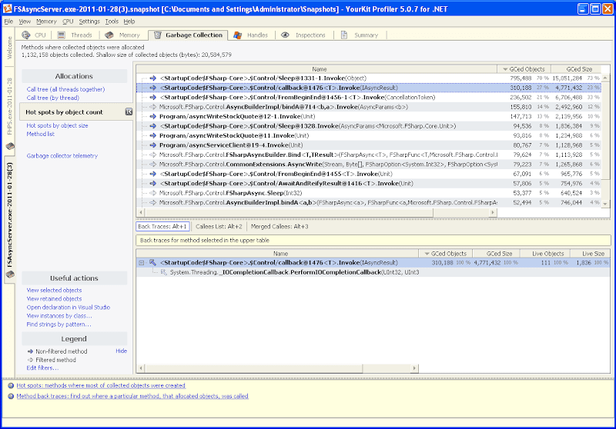
Task: Open Garbage collector telemetry
Action: click(62, 156)
